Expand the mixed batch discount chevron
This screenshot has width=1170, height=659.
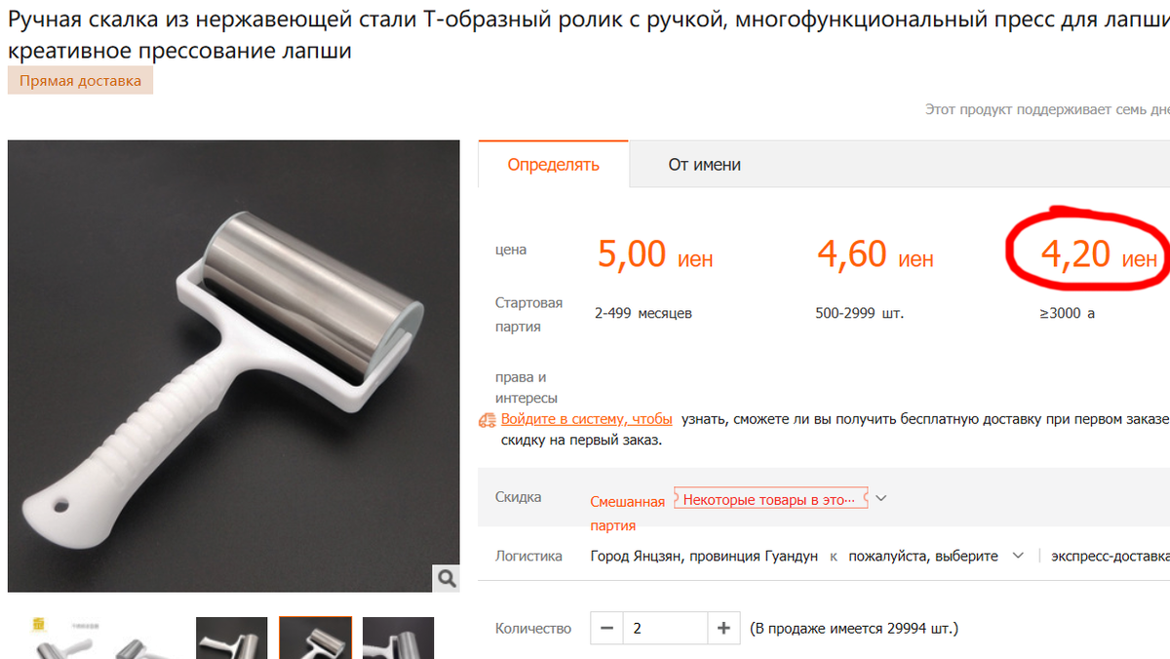coord(881,498)
